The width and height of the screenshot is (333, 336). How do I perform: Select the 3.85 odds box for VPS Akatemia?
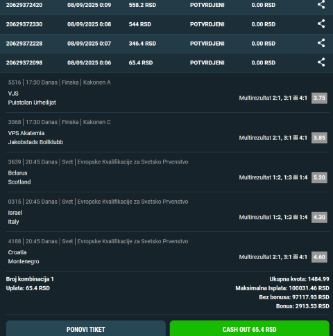[x=319, y=138]
